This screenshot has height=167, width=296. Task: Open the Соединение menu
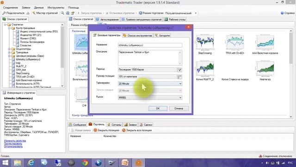click(11, 7)
